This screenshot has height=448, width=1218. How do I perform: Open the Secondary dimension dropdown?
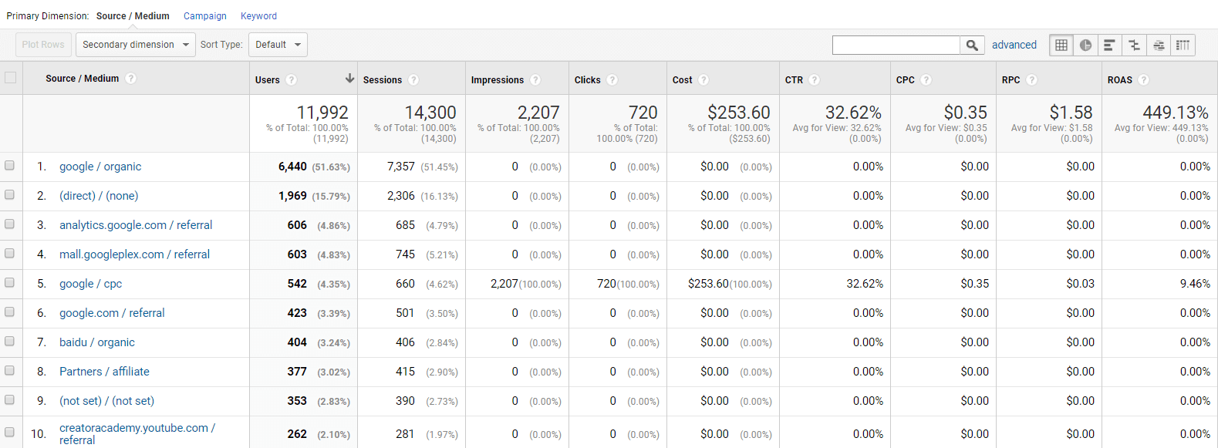pyautogui.click(x=136, y=45)
